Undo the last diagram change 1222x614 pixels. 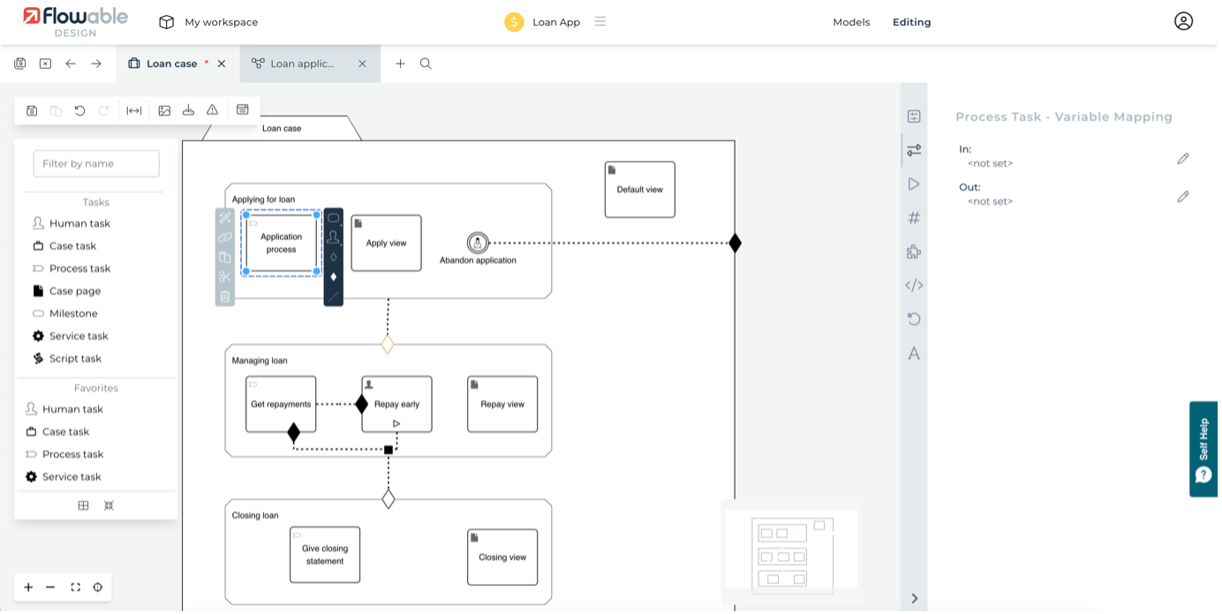tap(79, 109)
